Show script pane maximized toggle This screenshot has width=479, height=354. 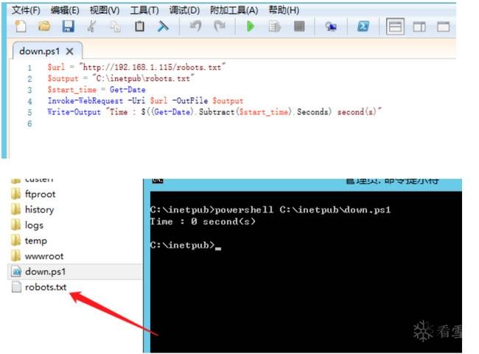(x=443, y=27)
